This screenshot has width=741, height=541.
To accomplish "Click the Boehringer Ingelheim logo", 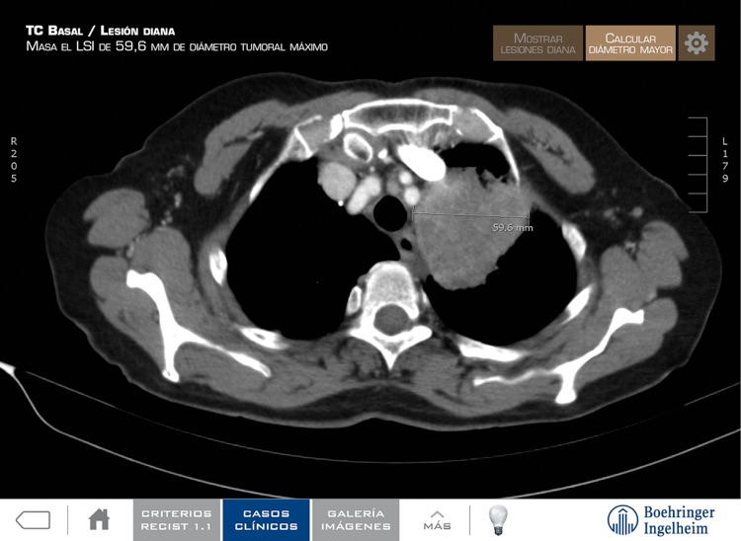I will point(661,520).
